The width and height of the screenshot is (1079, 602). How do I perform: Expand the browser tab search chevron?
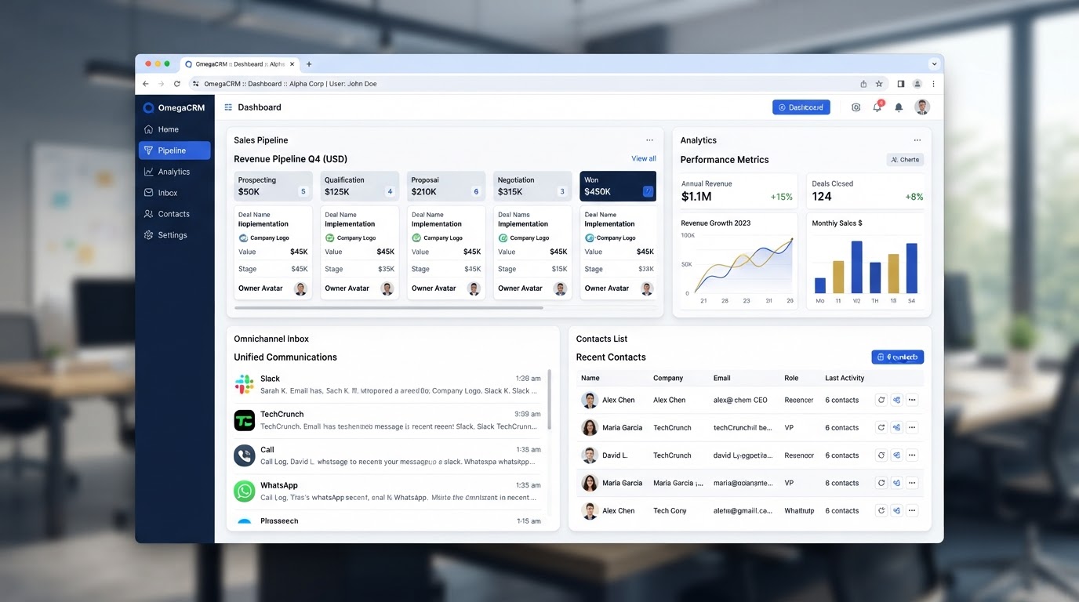[x=934, y=64]
